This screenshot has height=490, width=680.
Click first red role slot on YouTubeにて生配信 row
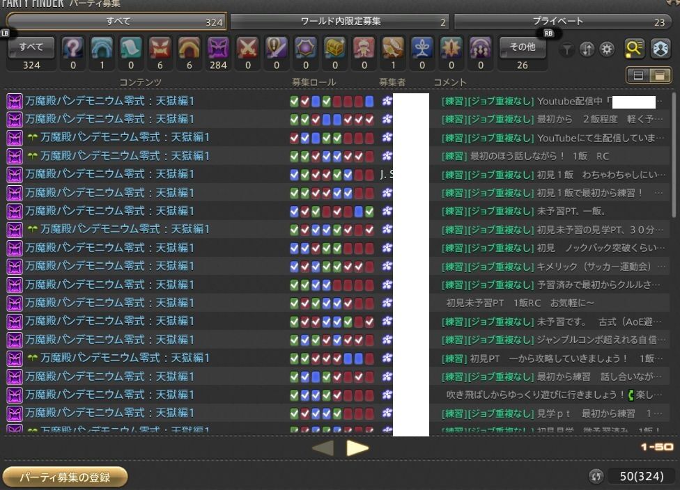tap(294, 138)
